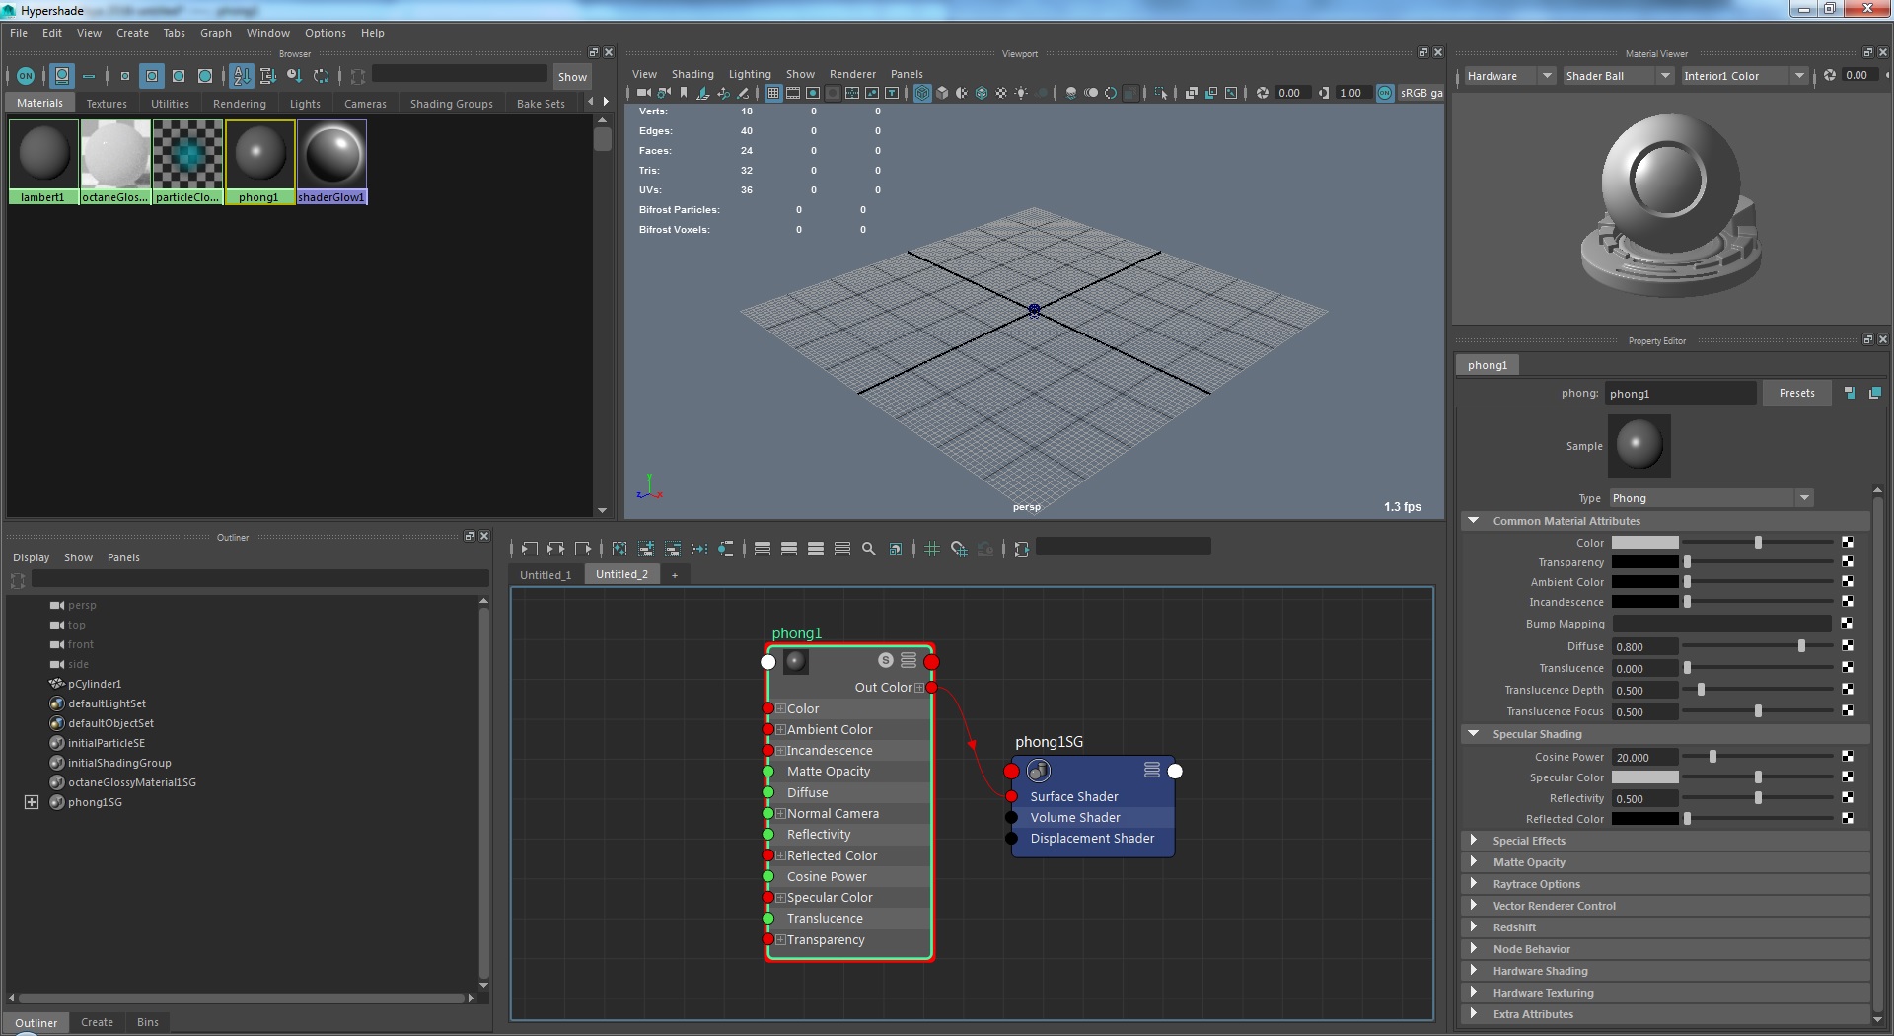
Task: Click the map button next to Color attribute
Action: (1847, 543)
